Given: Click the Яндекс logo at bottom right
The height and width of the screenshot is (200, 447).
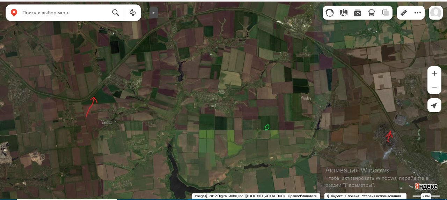Looking at the screenshot, I should [x=426, y=186].
